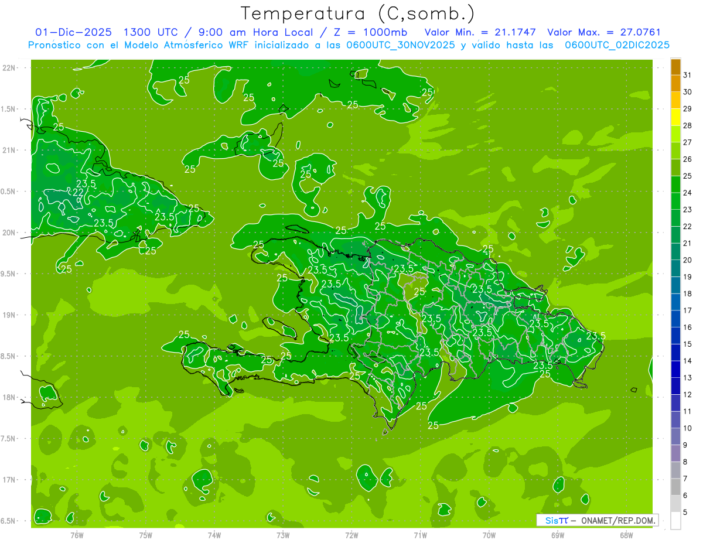703x543 pixels.
Task: Click the 21 value on the color scale
Action: click(688, 243)
